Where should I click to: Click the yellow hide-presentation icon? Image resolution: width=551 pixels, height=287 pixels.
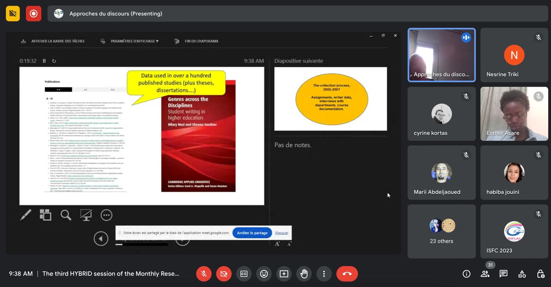tap(13, 13)
